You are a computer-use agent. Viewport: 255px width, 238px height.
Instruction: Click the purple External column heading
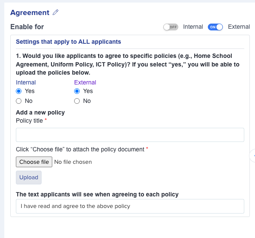(x=85, y=82)
